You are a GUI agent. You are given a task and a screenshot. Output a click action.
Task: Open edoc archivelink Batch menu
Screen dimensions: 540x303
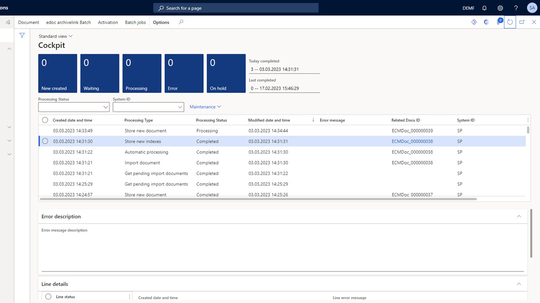[x=68, y=22]
